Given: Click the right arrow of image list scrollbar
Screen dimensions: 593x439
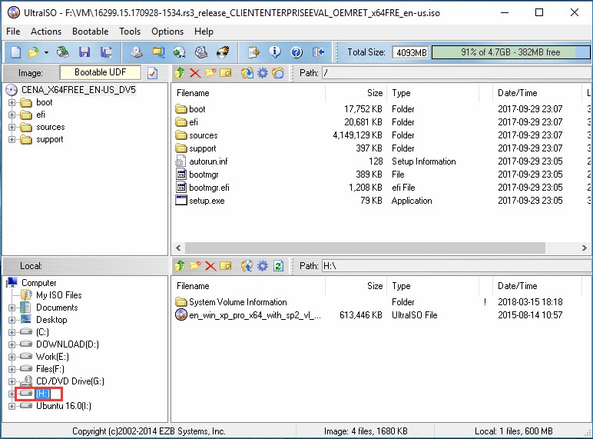Looking at the screenshot, I should click(585, 248).
